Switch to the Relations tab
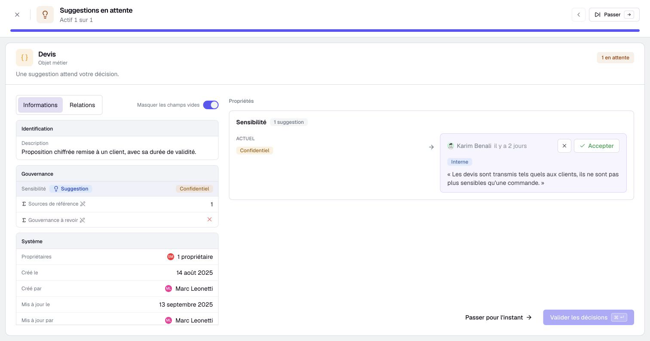This screenshot has width=650, height=341. (x=82, y=105)
